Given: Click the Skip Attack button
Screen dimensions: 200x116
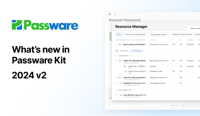Looking at the screenshot, I should click(174, 105).
